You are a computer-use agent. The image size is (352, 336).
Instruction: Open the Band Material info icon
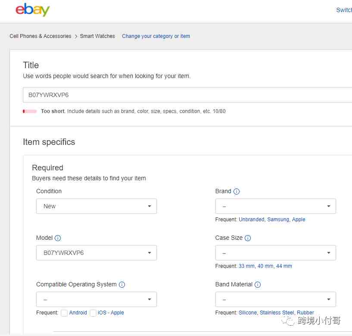tap(258, 285)
